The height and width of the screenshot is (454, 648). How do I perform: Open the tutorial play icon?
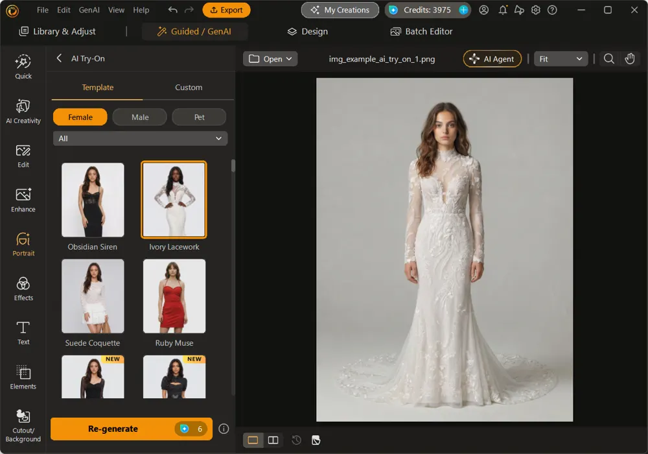(x=519, y=10)
